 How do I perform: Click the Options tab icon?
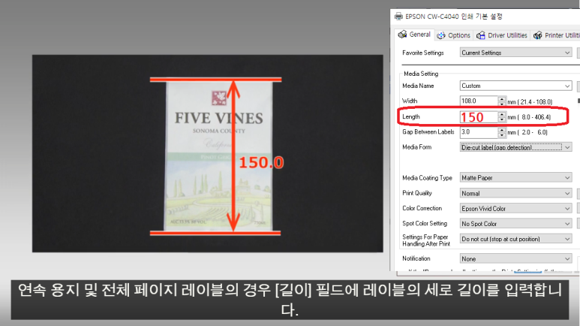coord(441,35)
